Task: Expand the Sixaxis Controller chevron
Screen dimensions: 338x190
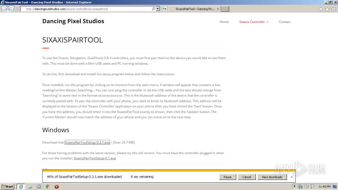Action: tap(267, 22)
